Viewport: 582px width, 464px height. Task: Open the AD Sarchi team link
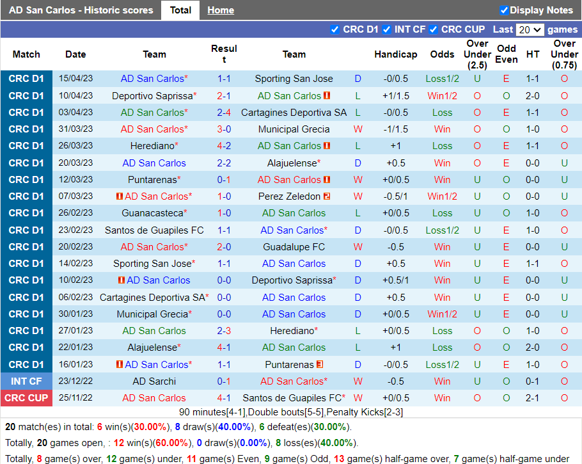point(154,381)
